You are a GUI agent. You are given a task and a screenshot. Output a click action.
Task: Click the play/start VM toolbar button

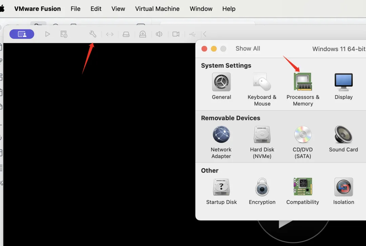(47, 34)
